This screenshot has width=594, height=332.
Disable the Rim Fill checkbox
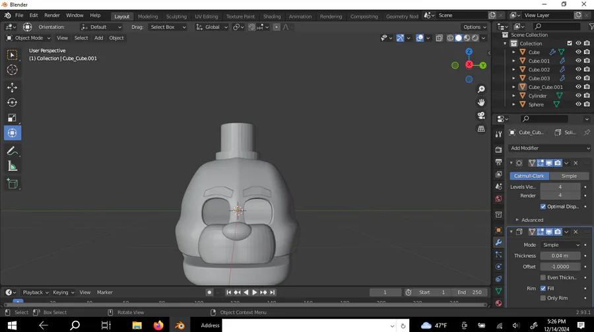pyautogui.click(x=543, y=288)
